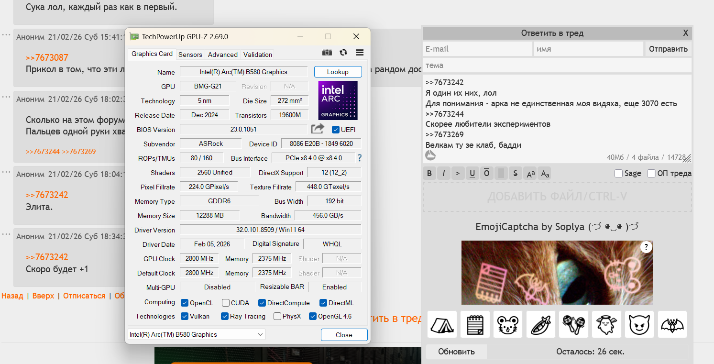Open the >>7673087 reply link
The height and width of the screenshot is (364, 714).
pos(47,57)
